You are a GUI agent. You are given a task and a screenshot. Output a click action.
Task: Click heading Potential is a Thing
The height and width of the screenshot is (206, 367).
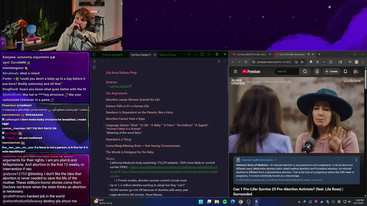point(118,140)
